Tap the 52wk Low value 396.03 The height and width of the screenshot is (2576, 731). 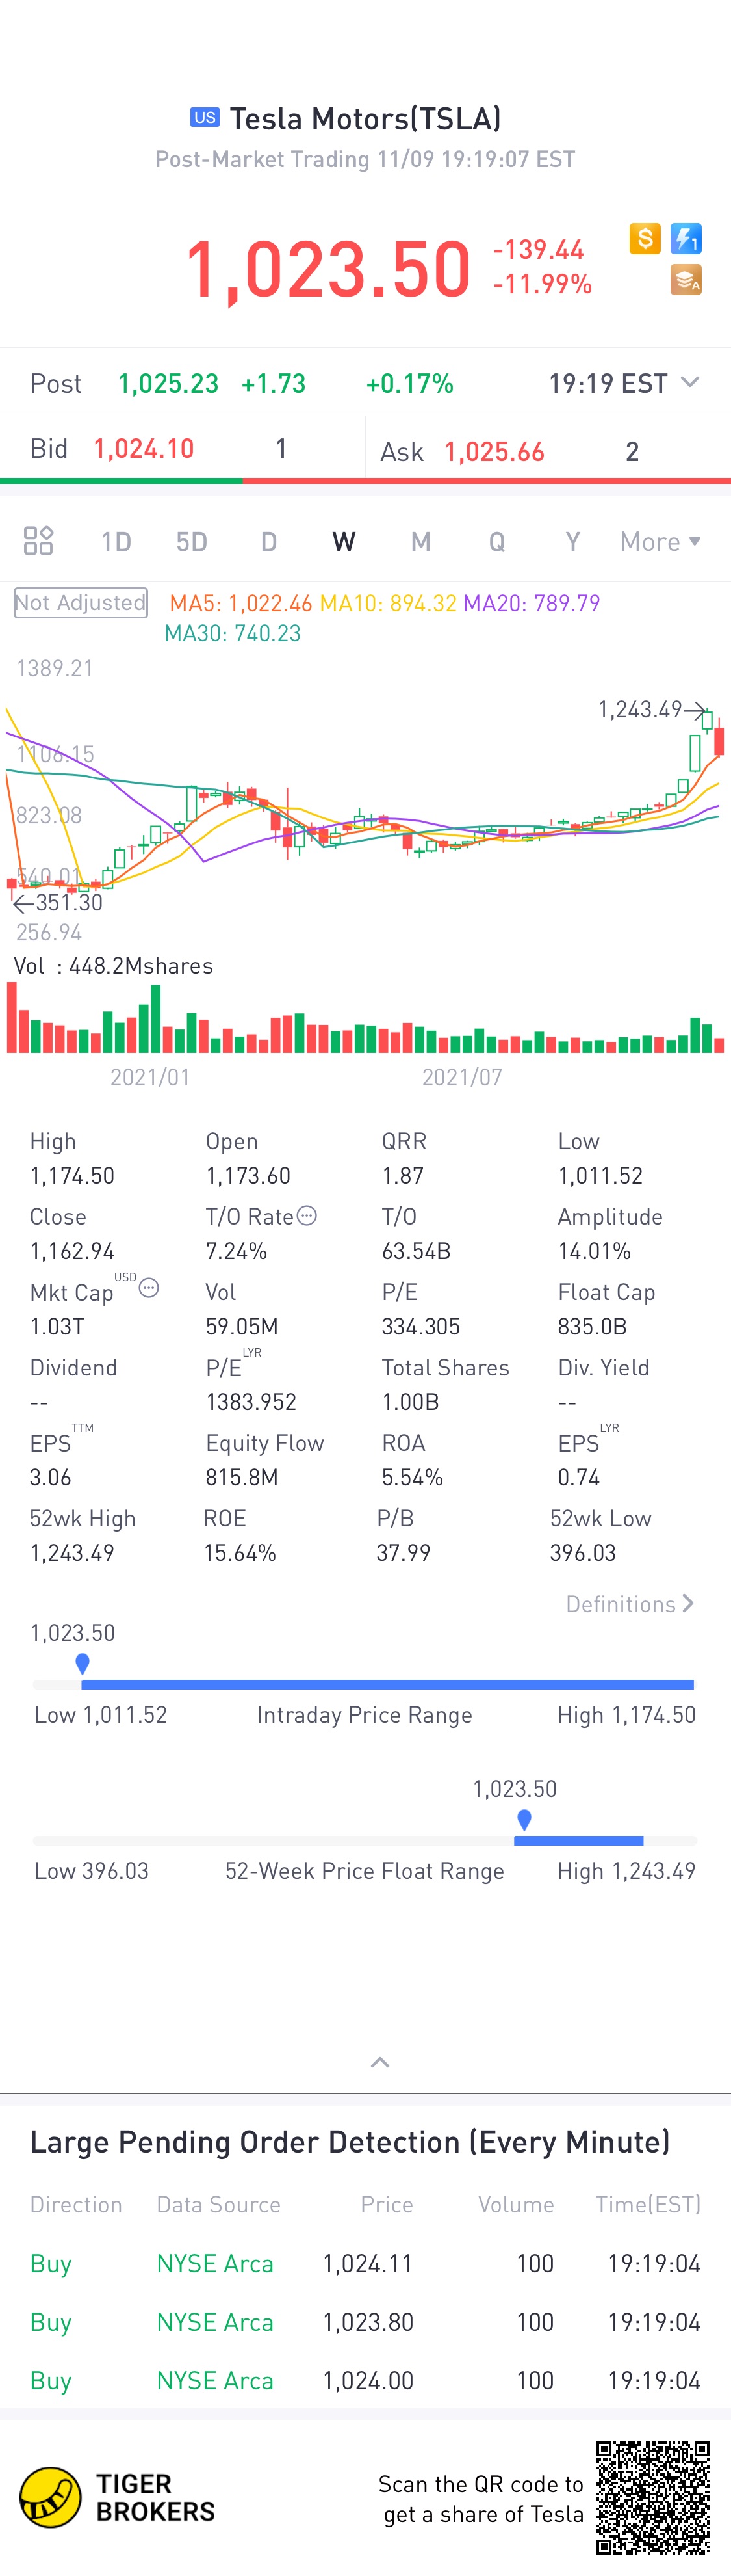click(x=584, y=1553)
